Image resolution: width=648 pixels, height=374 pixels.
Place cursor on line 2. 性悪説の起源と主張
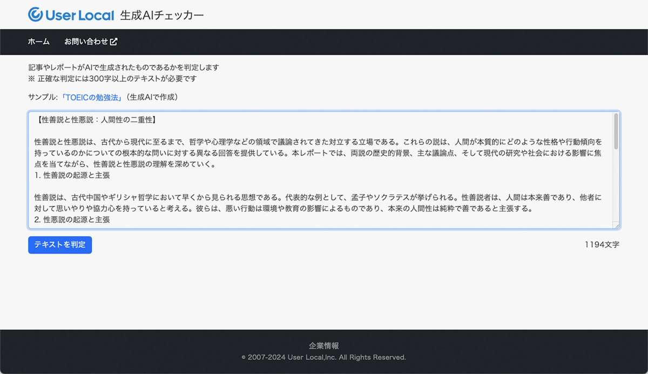(72, 219)
